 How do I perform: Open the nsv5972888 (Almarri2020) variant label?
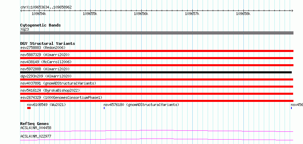[45, 69]
